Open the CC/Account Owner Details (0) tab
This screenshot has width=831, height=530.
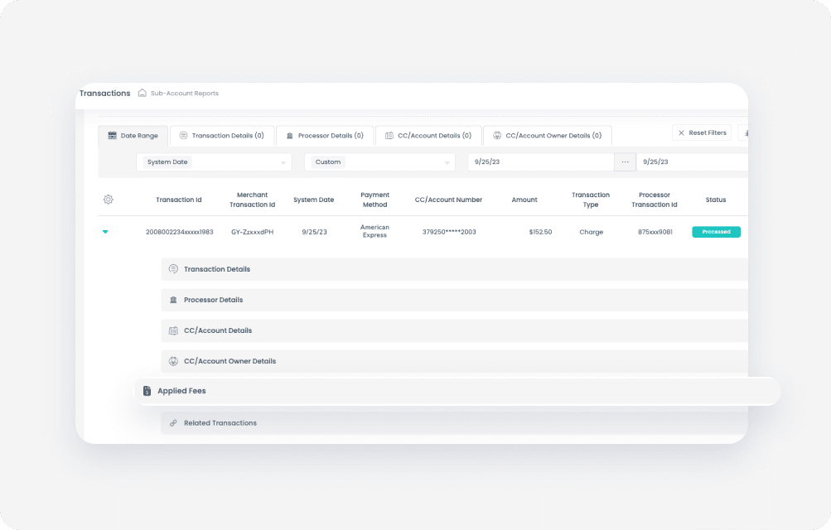click(x=548, y=136)
